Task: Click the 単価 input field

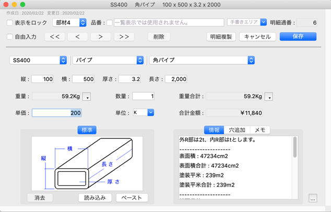Action: [56, 113]
